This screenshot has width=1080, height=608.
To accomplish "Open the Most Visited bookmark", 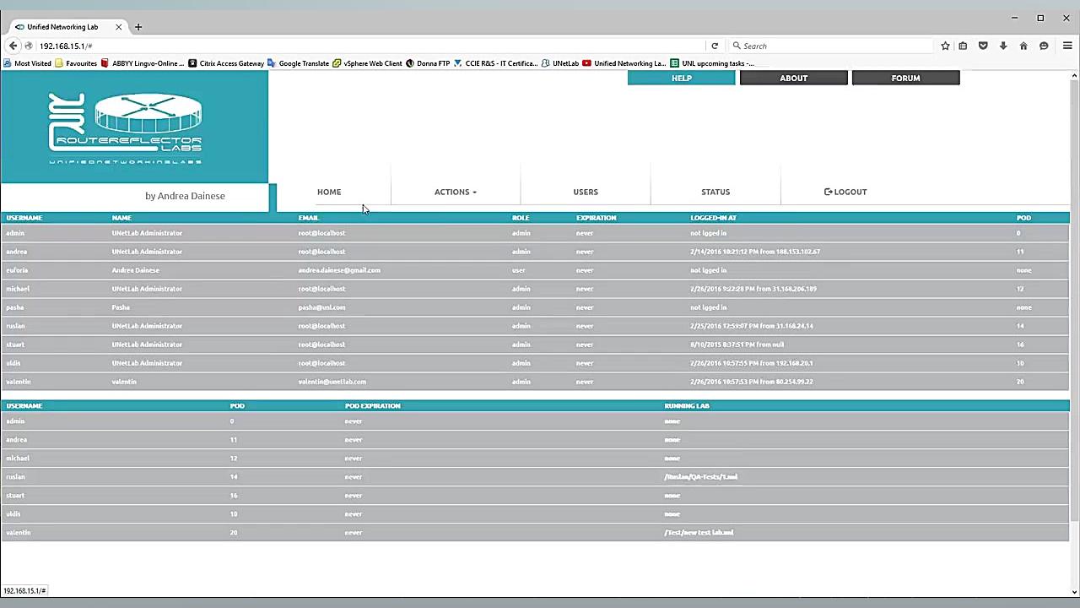I will [28, 63].
